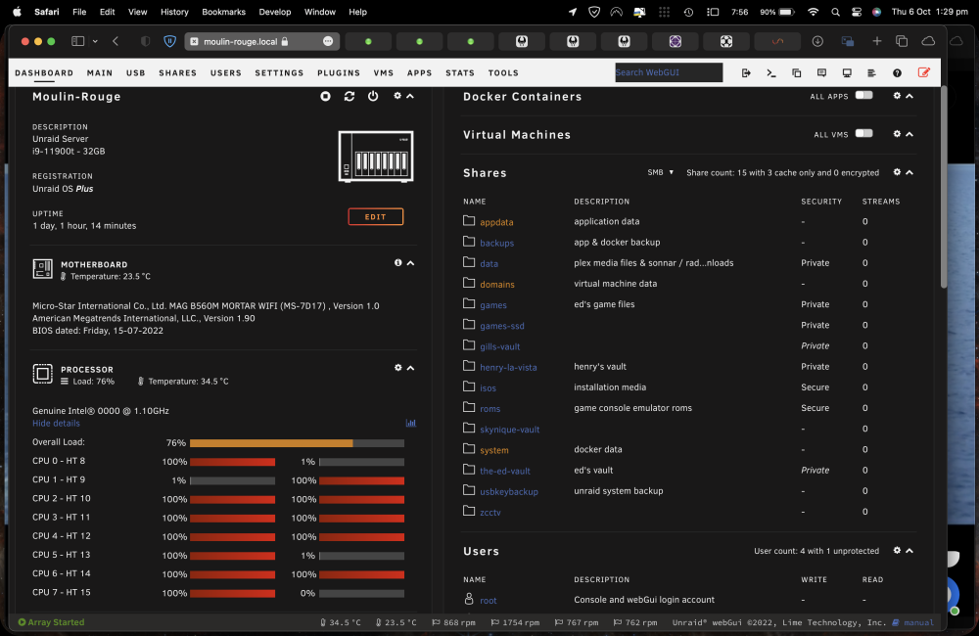Screen dimensions: 979x636
Task: Open the SMB protocol dropdown in Shares
Action: [660, 172]
